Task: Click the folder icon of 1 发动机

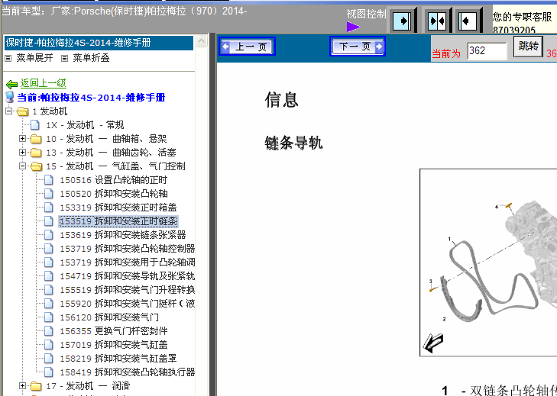Action: click(22, 111)
